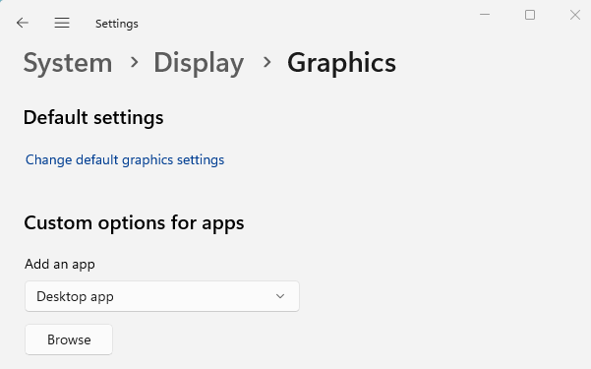The width and height of the screenshot is (591, 369).
Task: Open Change default graphics settings link
Action: pyautogui.click(x=125, y=160)
